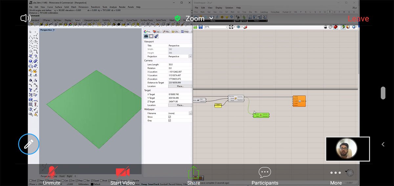Switch to the Properties panel tab
Viewport: 394px width, 186px height.
pyautogui.click(x=147, y=32)
